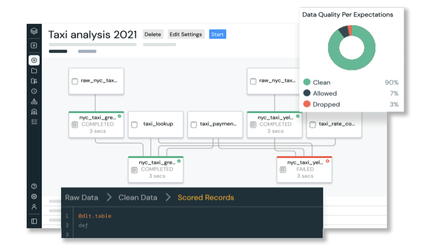This screenshot has height=251, width=434.
Task: Collapse the sidebar with the panel icon
Action: (x=34, y=221)
